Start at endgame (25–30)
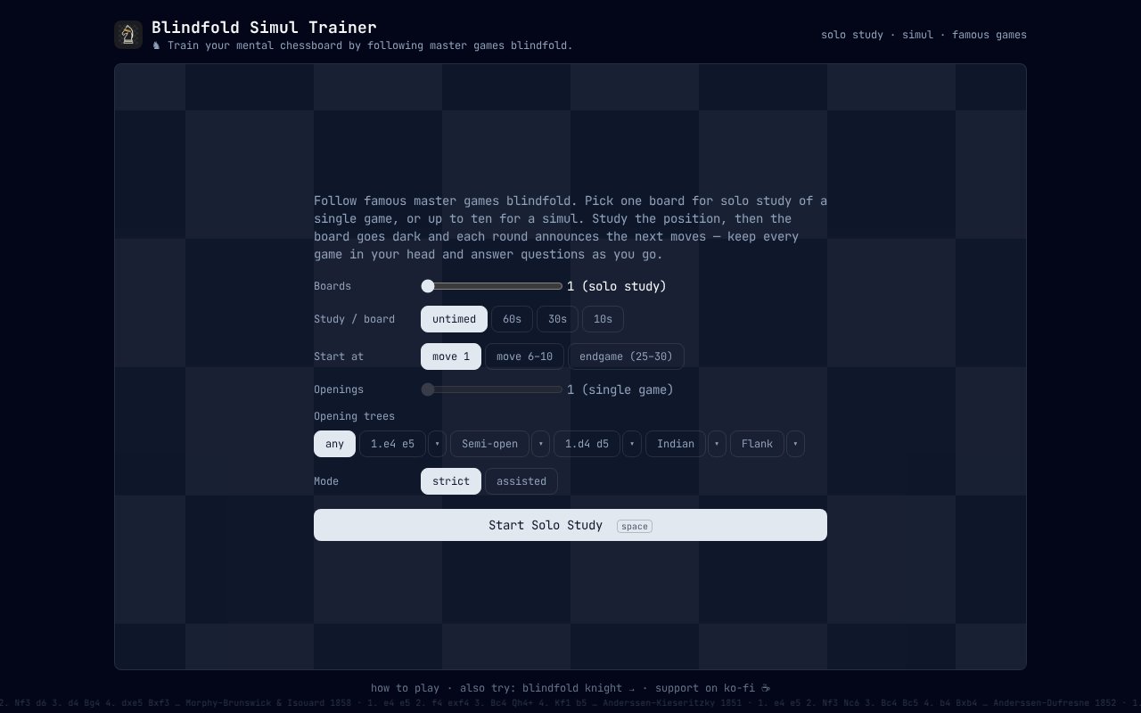 tap(626, 356)
